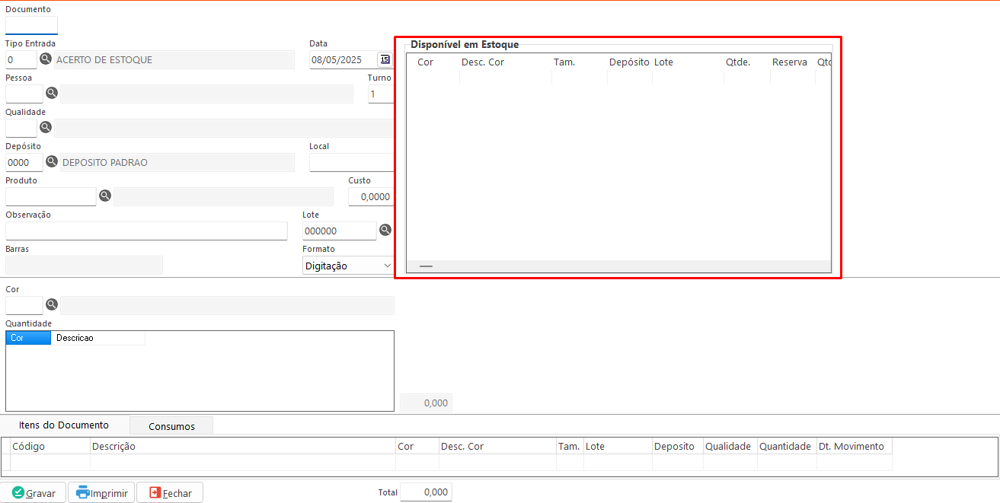The height and width of the screenshot is (503, 1000).
Task: Open the Data calendar picker icon
Action: click(385, 59)
